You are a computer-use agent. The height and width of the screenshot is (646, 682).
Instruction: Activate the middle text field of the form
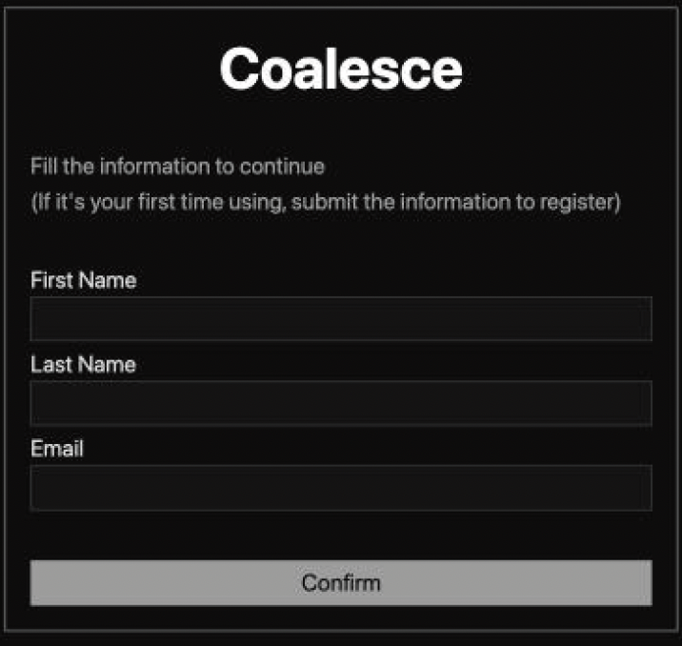(x=341, y=402)
